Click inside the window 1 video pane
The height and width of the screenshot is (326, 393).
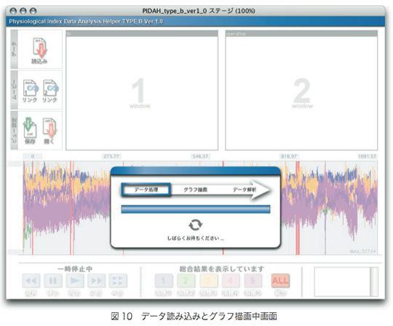(142, 93)
